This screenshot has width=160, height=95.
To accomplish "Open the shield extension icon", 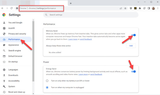I will pyautogui.click(x=131, y=8).
